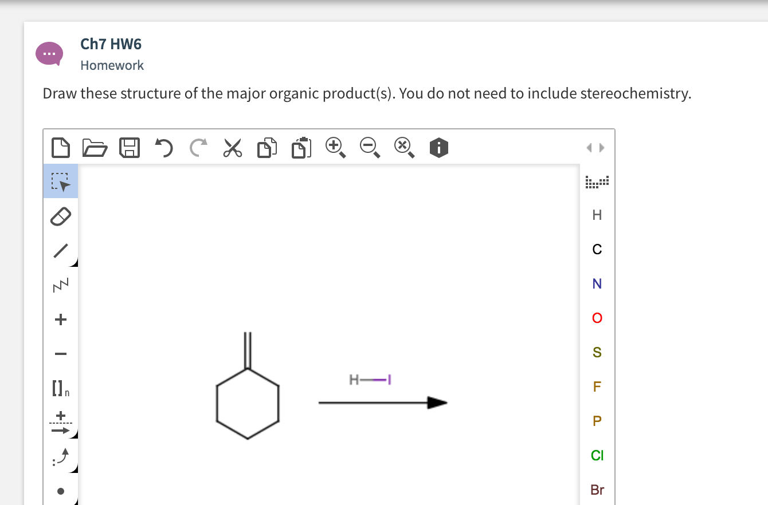Select the Nitrogen element button

click(x=597, y=284)
